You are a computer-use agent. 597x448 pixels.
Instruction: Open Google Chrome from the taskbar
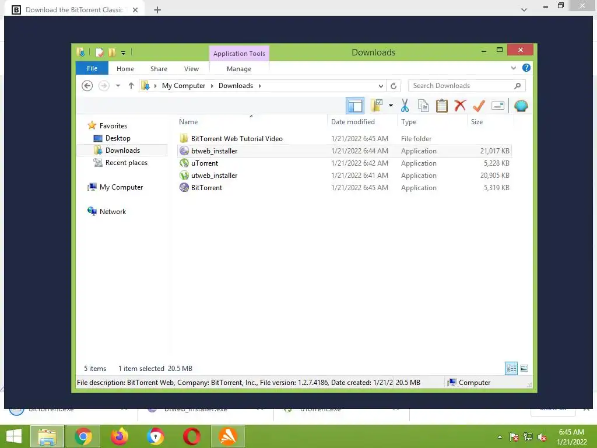[x=83, y=436]
